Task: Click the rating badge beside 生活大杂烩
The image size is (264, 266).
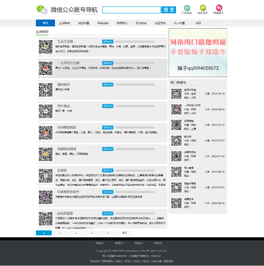Action: 108,42
